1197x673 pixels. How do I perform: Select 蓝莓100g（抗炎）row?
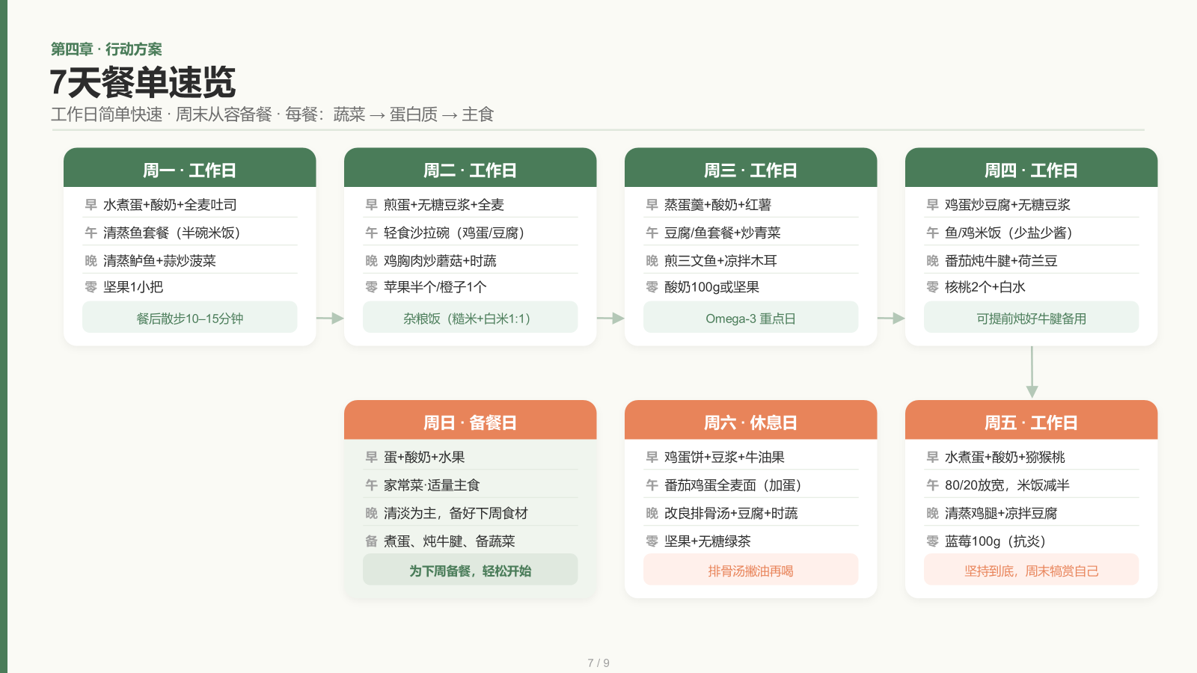(1032, 541)
